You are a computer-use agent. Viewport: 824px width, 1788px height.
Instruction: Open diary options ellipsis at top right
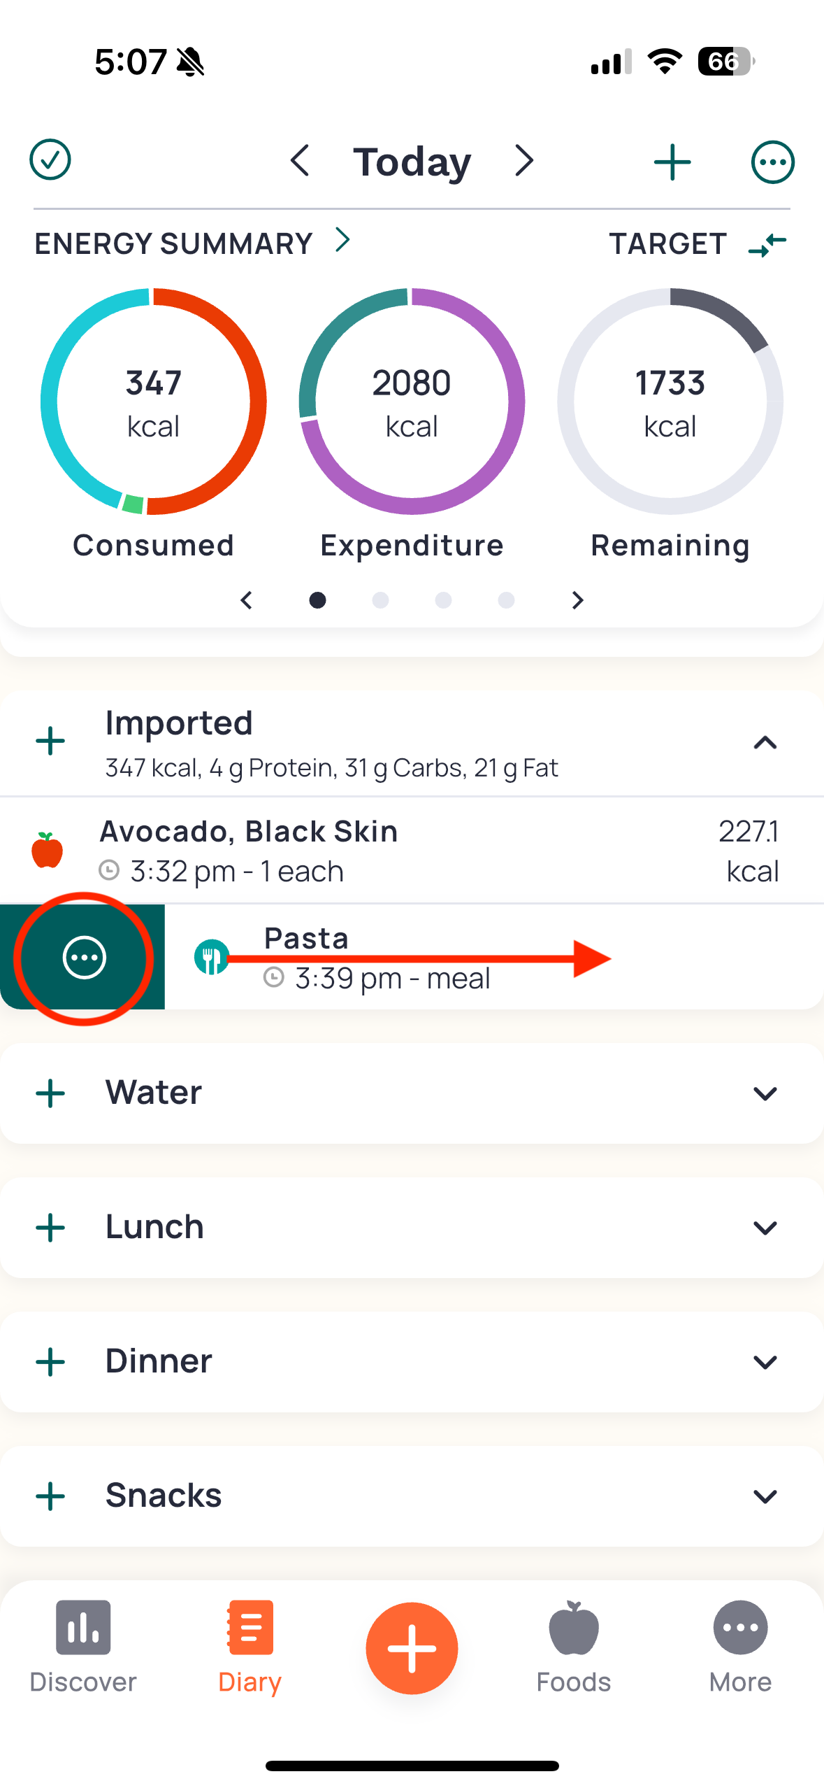tap(773, 162)
